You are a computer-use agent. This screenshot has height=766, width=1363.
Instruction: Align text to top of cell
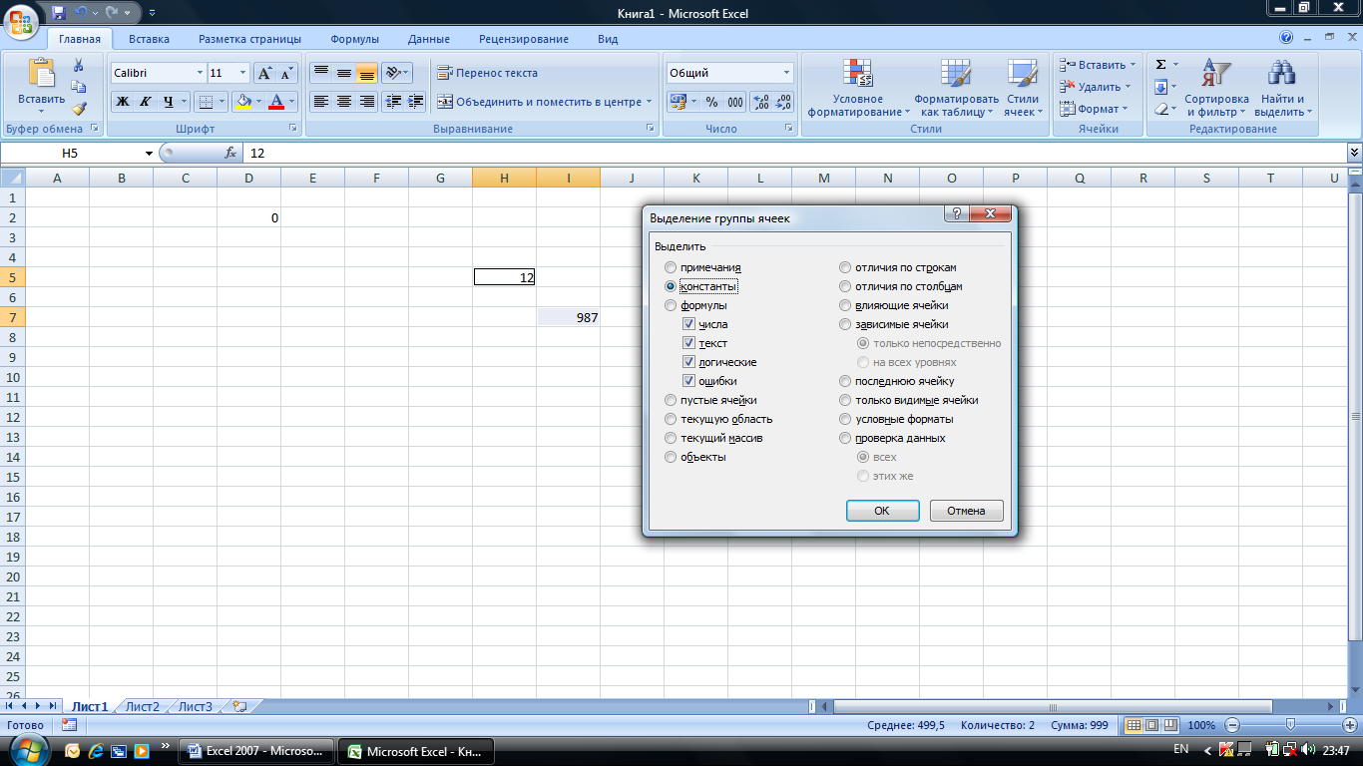(320, 73)
